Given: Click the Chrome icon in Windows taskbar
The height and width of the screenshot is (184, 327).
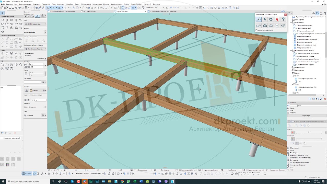Looking at the screenshot, I should [x=122, y=181].
